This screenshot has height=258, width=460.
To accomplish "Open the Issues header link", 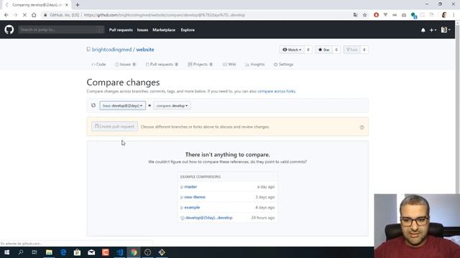I will 142,30.
